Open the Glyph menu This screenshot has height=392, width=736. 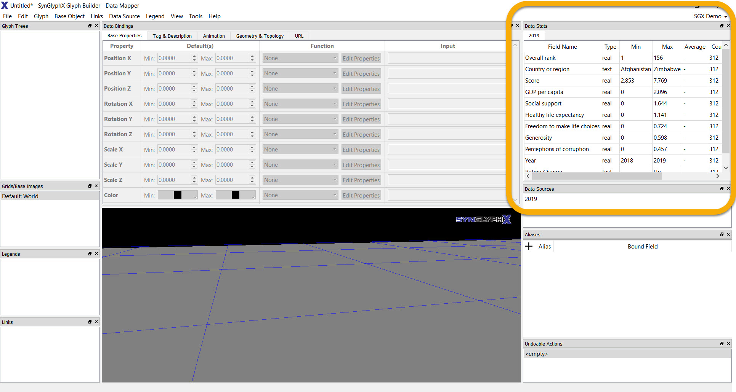[41, 16]
